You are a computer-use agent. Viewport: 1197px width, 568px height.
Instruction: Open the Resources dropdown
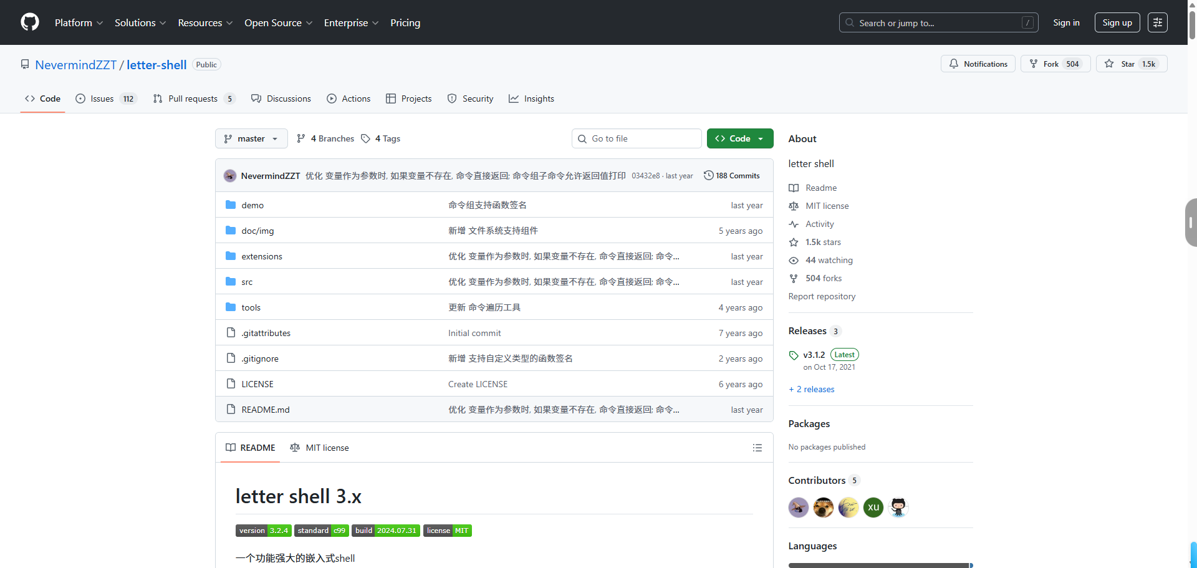tap(205, 22)
